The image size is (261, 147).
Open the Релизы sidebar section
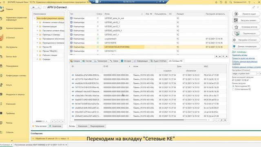9,123
